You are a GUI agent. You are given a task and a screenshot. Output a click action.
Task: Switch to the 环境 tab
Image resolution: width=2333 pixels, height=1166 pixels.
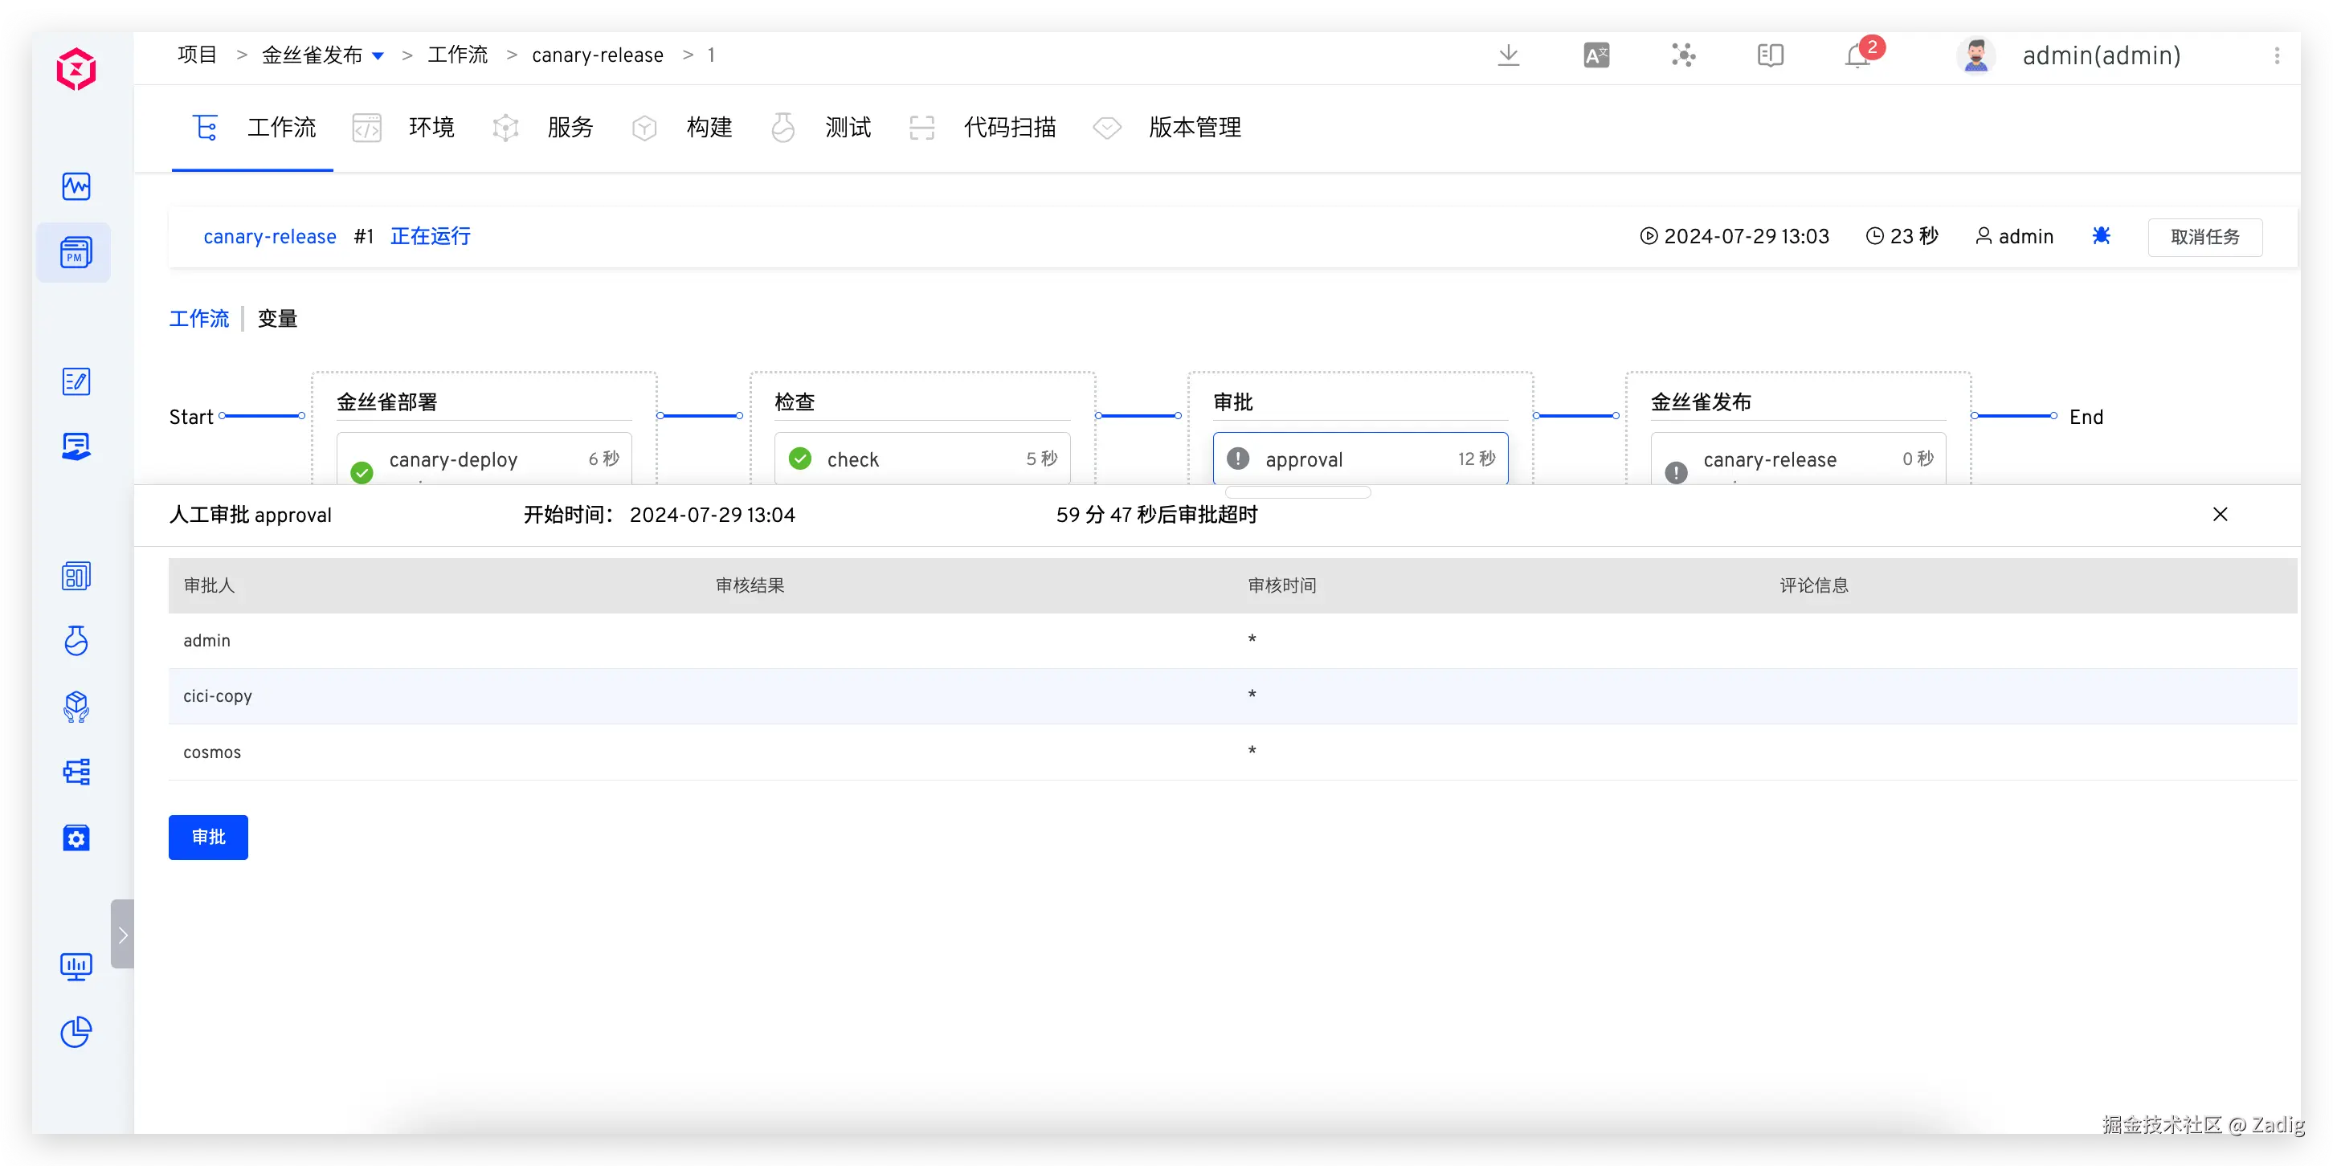[x=430, y=128]
